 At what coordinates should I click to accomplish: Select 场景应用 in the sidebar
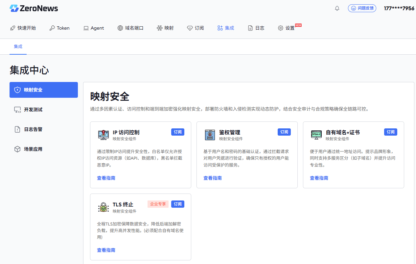pos(44,149)
